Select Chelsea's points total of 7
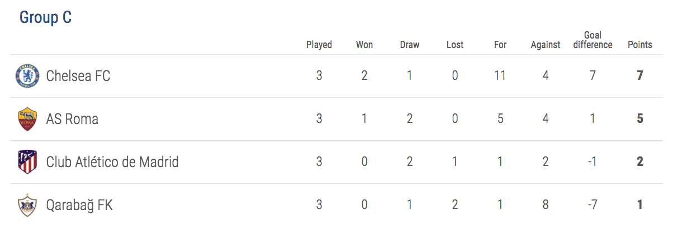The height and width of the screenshot is (233, 673). coord(640,75)
